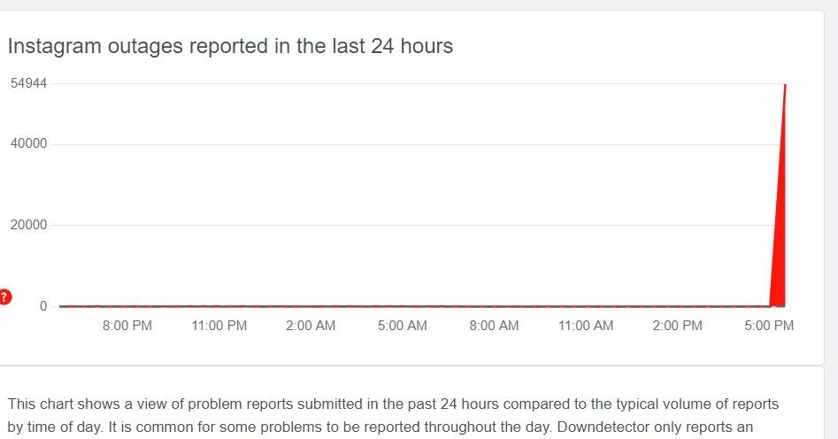Click the baseline dashed line on chart
Screen dimensions: 838x439
(x=414, y=306)
